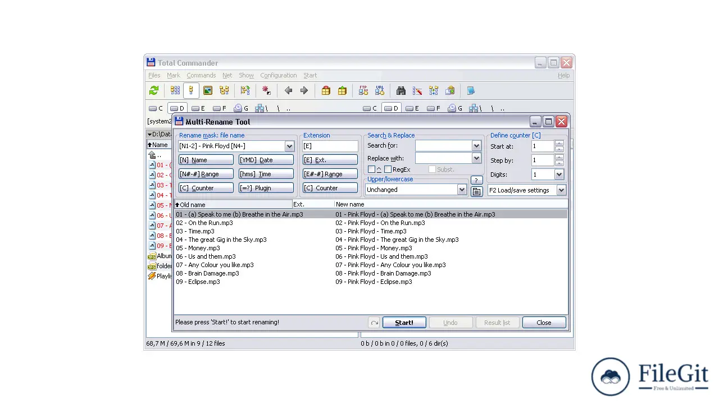Switch to brief file view icon

pyautogui.click(x=175, y=90)
